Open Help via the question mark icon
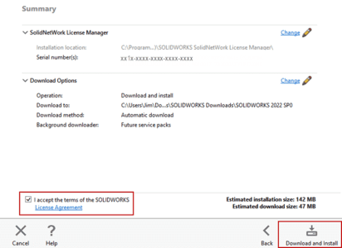The width and height of the screenshot is (342, 248). (51, 231)
